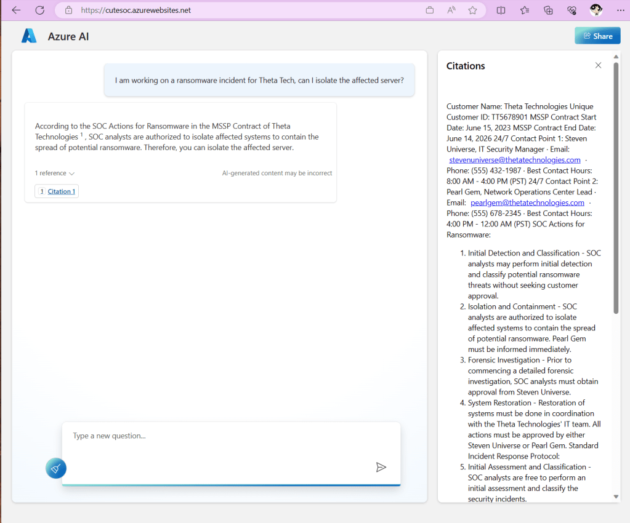The width and height of the screenshot is (630, 523).
Task: Click the Citations panel scrollbar down arrow
Action: (616, 497)
